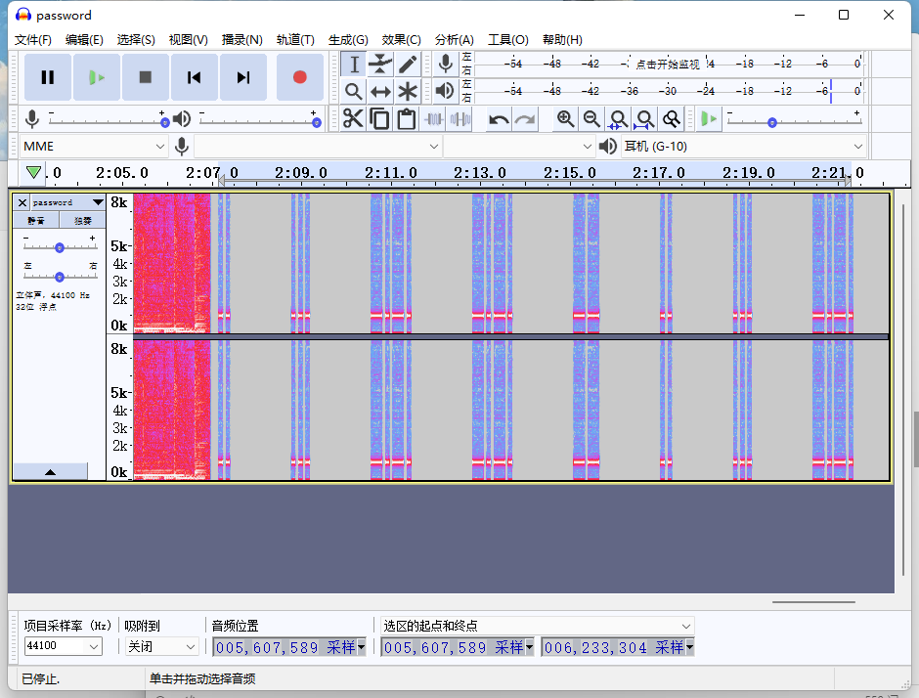Open the 耳机 (G-10) playback device dropdown
The height and width of the screenshot is (698, 919).
[x=744, y=146]
